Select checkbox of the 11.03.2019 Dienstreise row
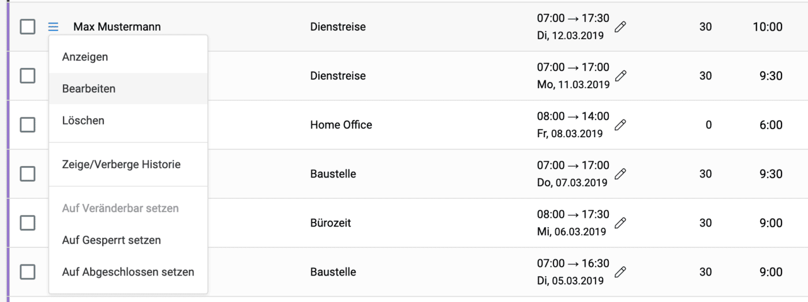 click(28, 75)
